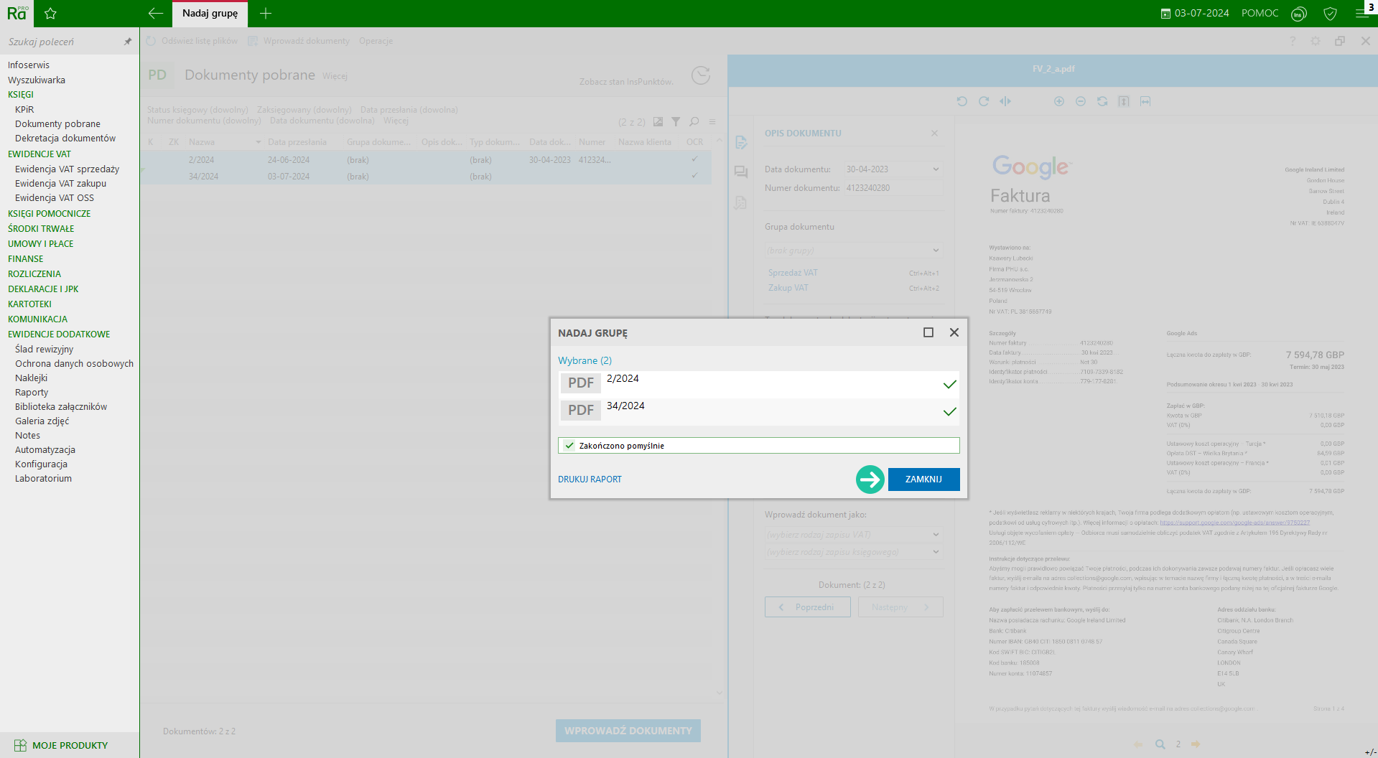Open Infoserwis in sidebar
Viewport: 1378px width, 758px height.
click(29, 65)
